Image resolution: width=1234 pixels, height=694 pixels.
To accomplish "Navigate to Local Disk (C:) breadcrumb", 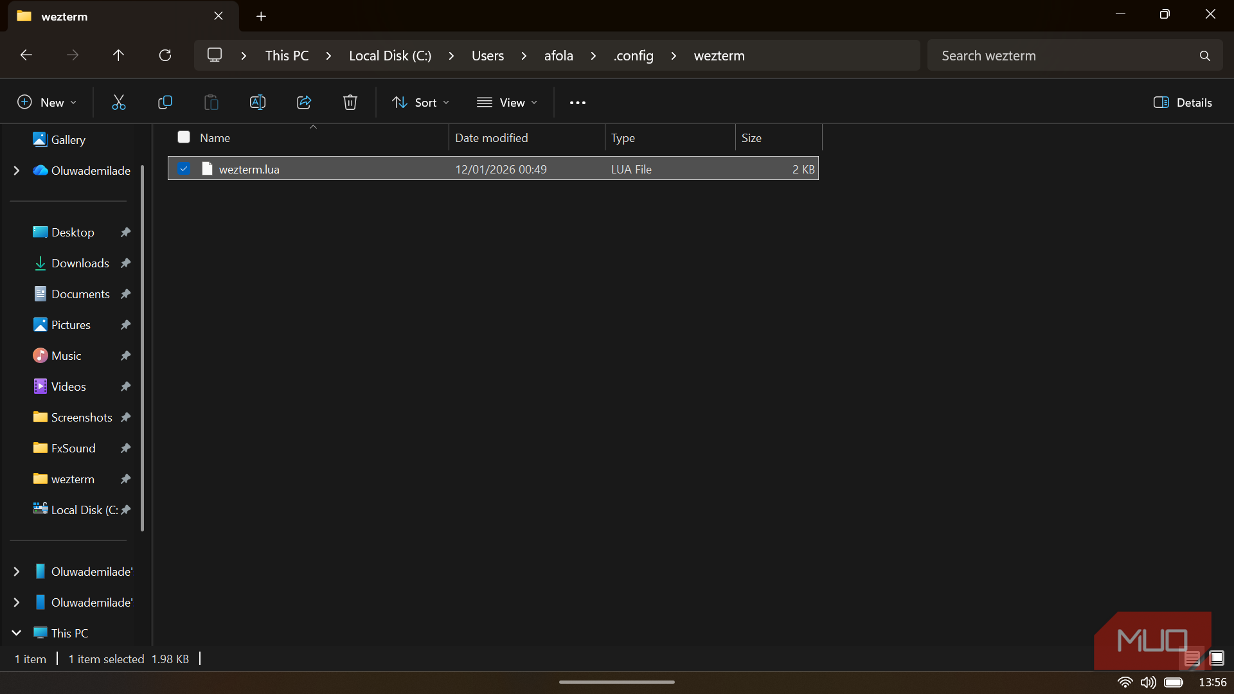I will [x=390, y=56].
